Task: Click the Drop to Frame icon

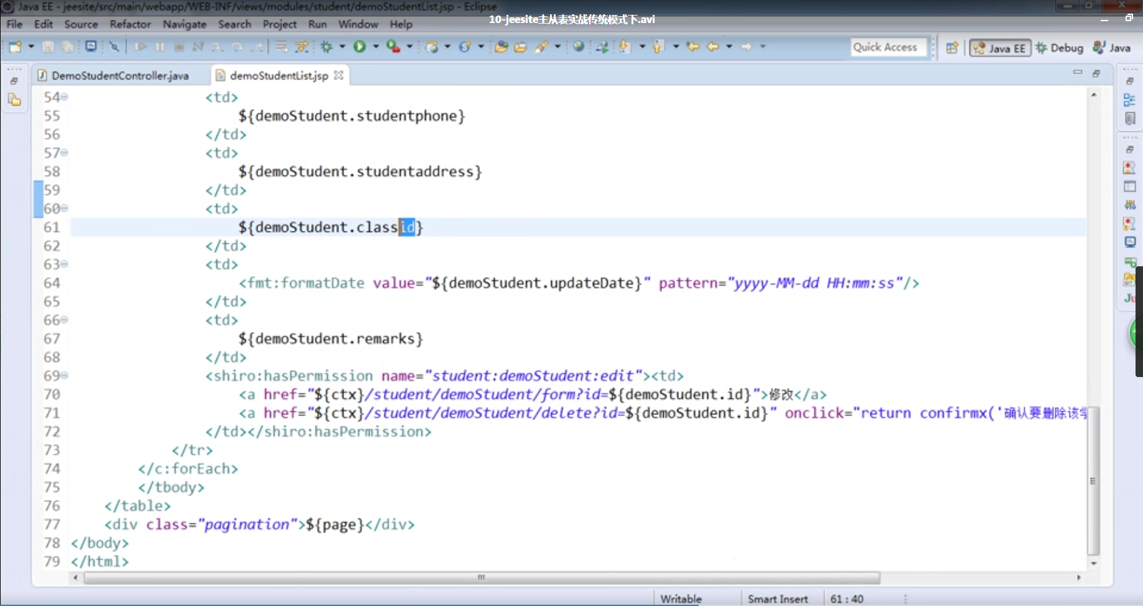Action: [x=282, y=47]
